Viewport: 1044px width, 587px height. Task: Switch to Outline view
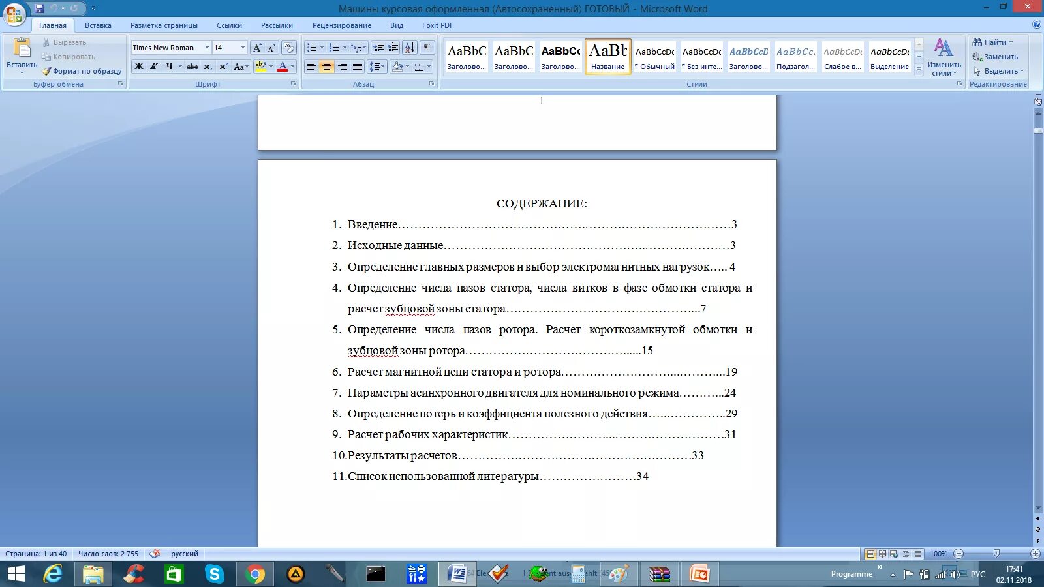coord(906,554)
